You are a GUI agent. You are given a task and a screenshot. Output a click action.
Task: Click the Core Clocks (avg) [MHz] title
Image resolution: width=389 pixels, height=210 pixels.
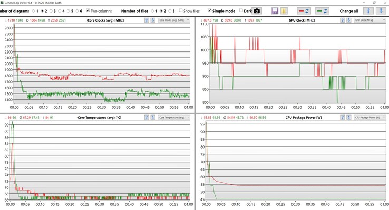pyautogui.click(x=105, y=20)
